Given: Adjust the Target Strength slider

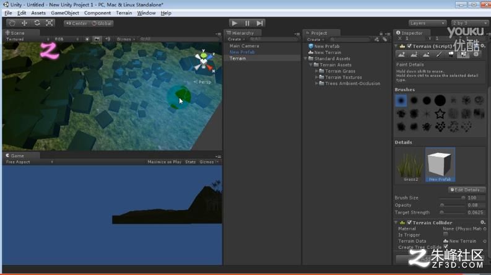Looking at the screenshot, I should click(x=453, y=212).
